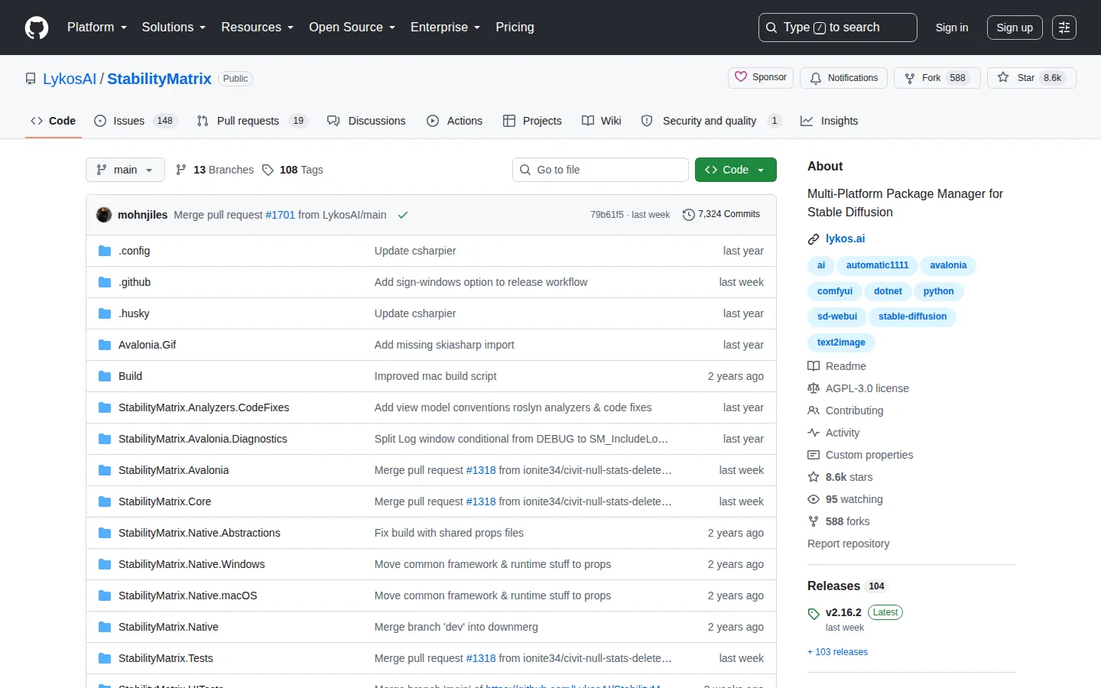Open the green Code dropdown button

click(x=736, y=170)
